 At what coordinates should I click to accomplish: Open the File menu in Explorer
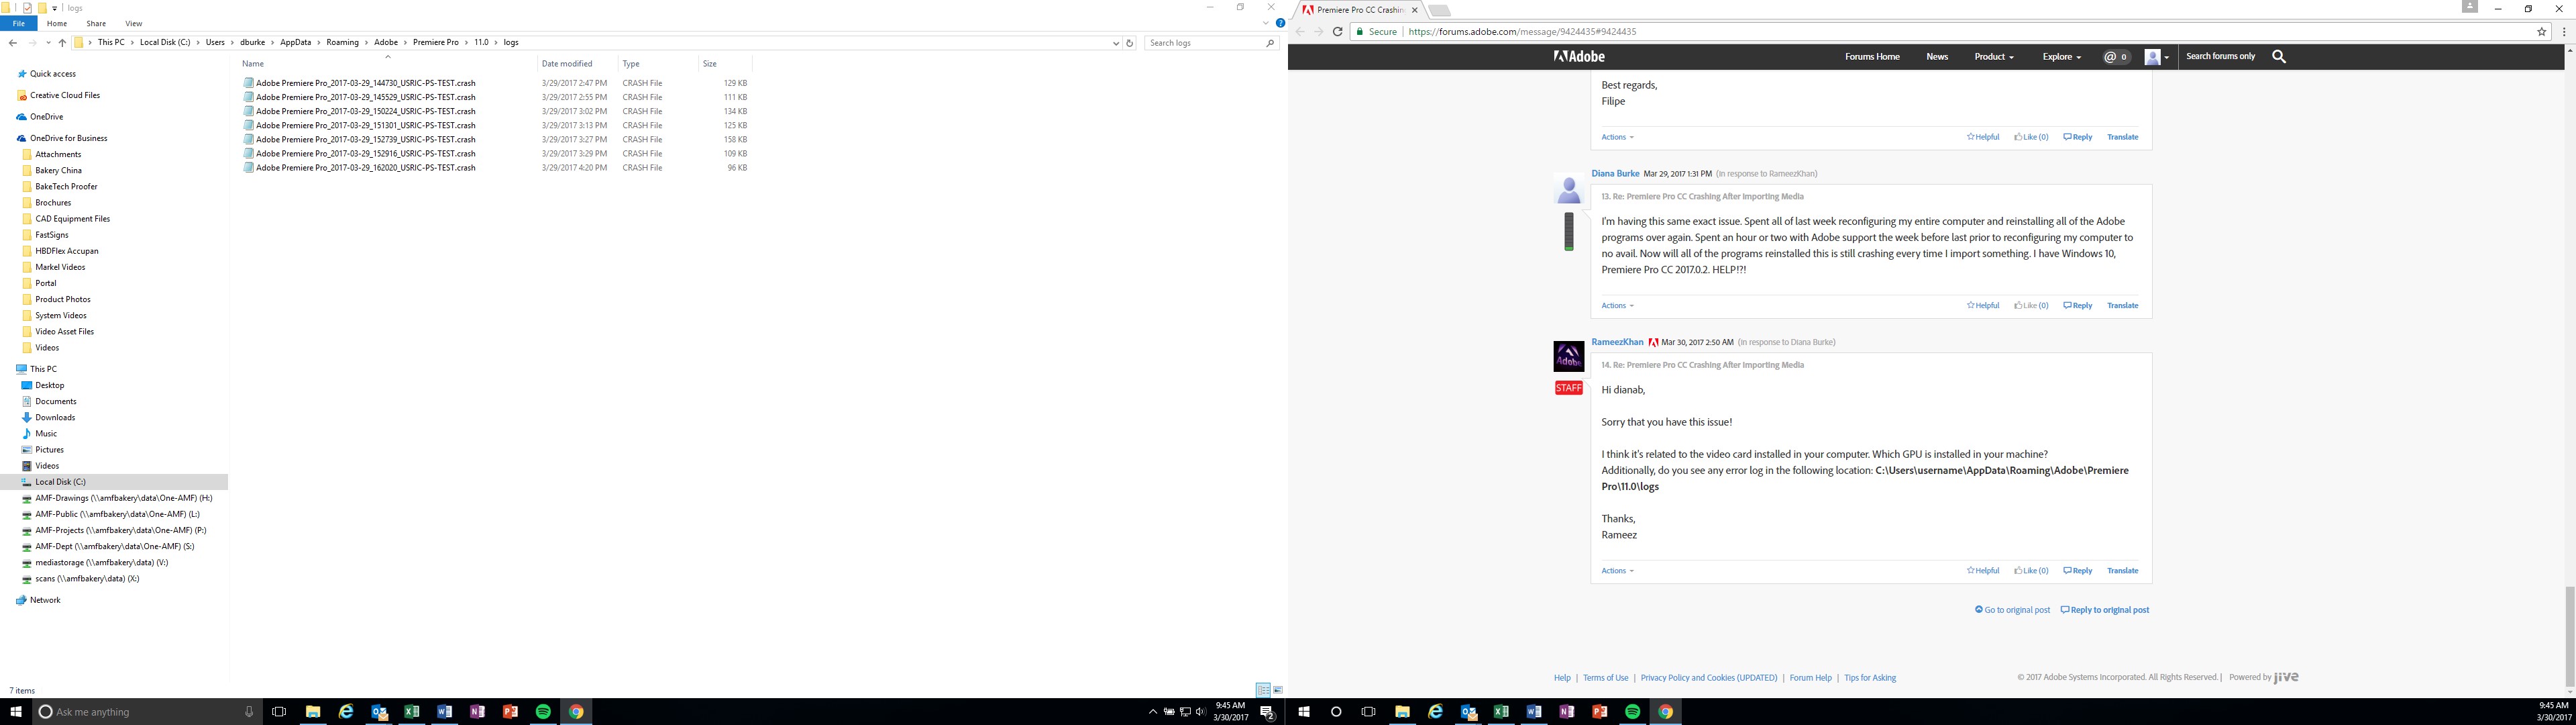coord(18,23)
